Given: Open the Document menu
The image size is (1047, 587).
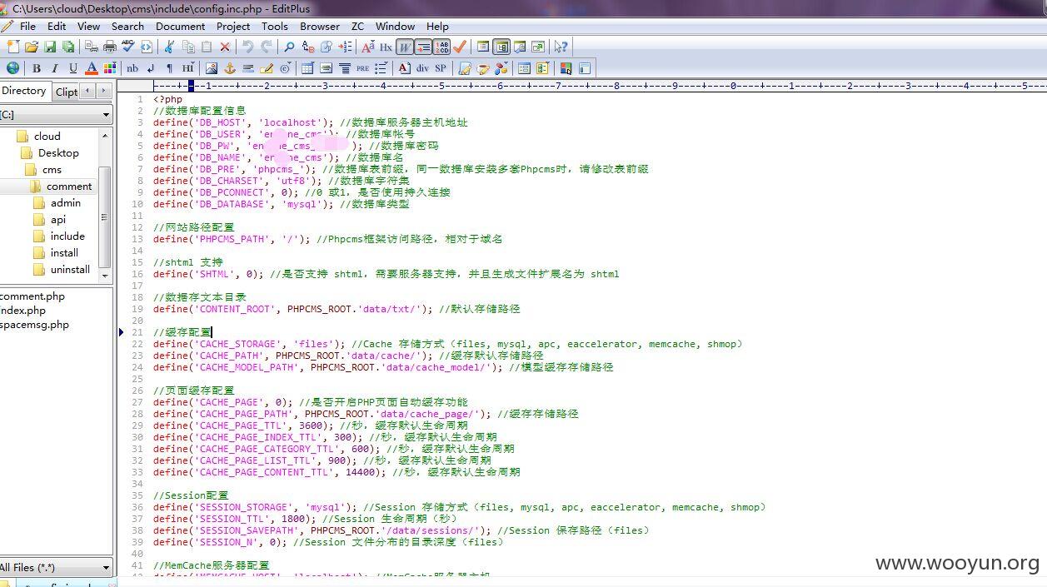Looking at the screenshot, I should coord(180,26).
